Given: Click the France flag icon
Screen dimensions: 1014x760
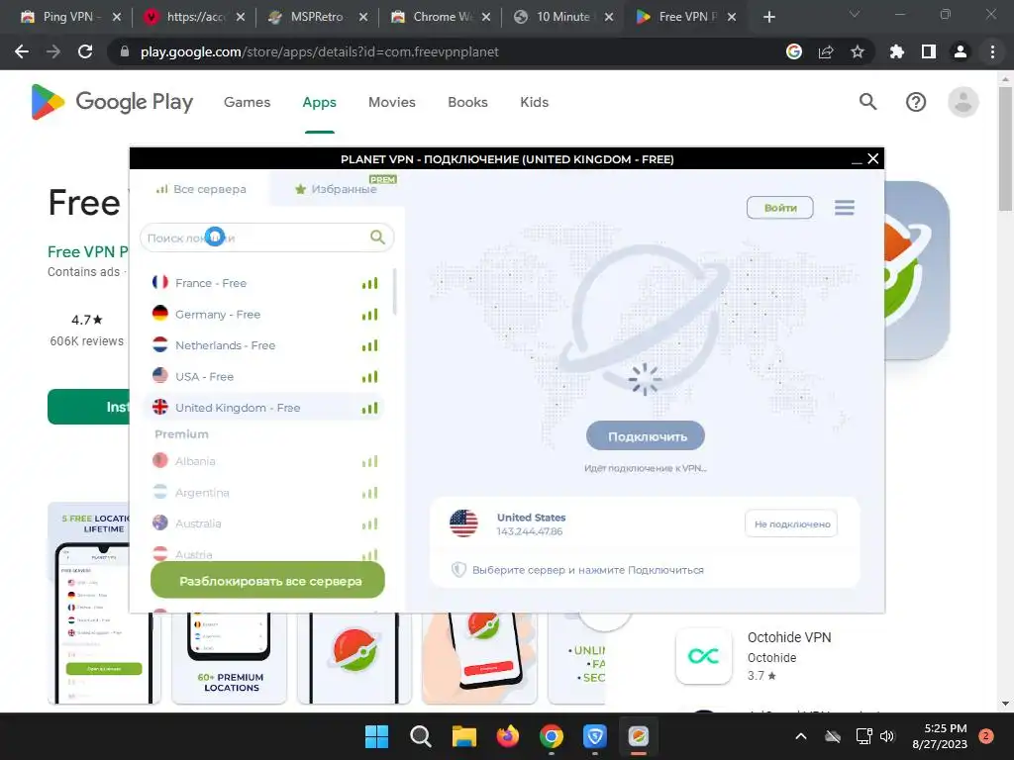Looking at the screenshot, I should point(159,282).
